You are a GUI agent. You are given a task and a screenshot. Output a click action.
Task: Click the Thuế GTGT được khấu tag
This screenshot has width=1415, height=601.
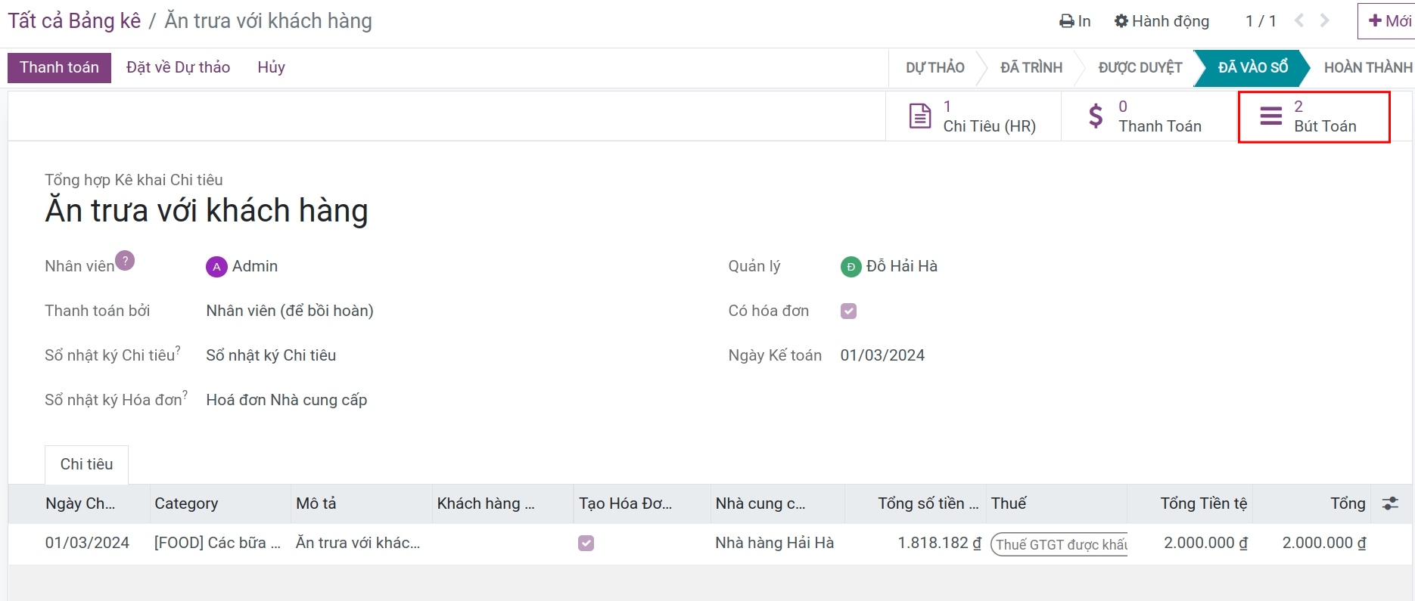[x=1059, y=544]
